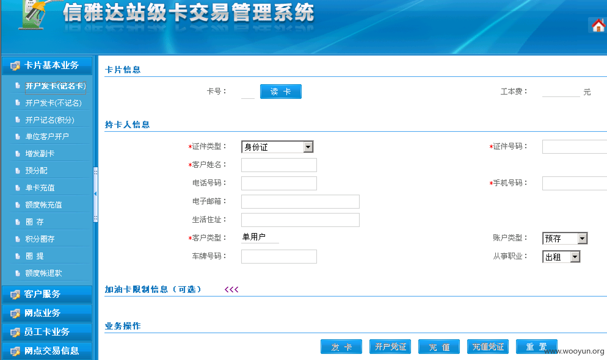
Task: Open 额度帐充值 menu item
Action: point(44,205)
